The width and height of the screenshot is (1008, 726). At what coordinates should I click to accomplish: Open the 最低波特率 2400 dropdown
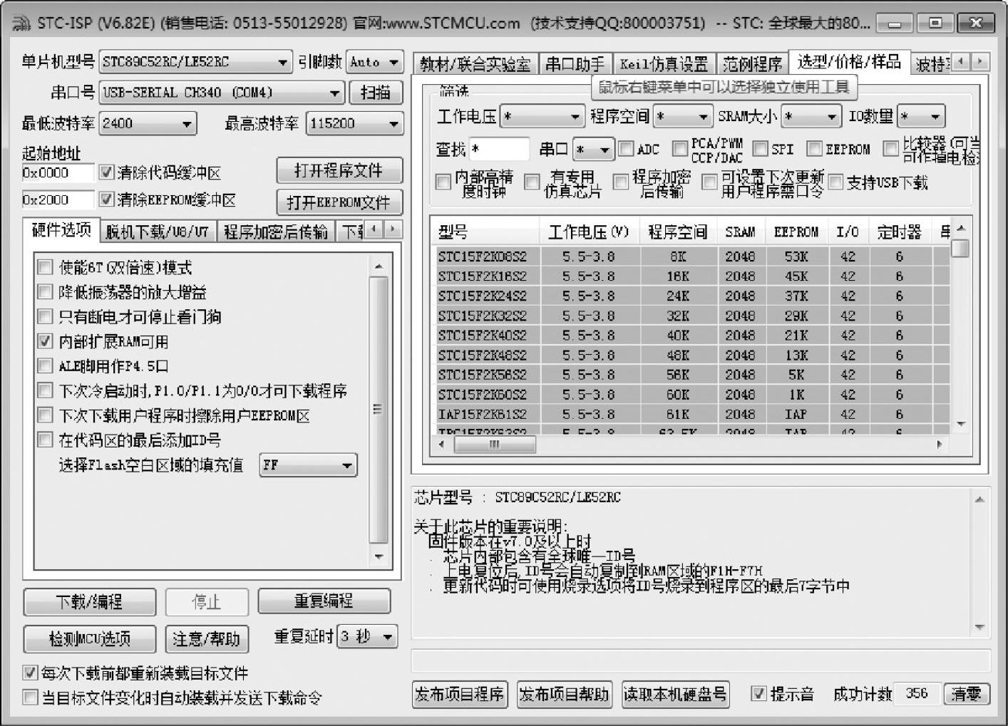[x=148, y=124]
